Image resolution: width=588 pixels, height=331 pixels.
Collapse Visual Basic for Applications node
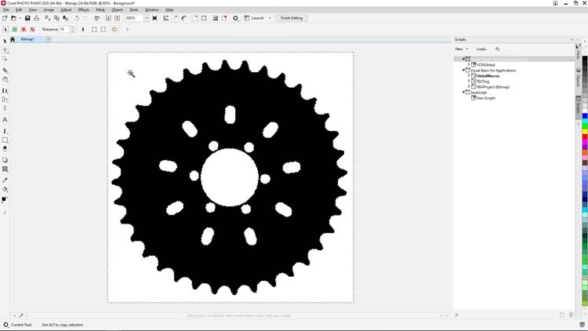(463, 70)
